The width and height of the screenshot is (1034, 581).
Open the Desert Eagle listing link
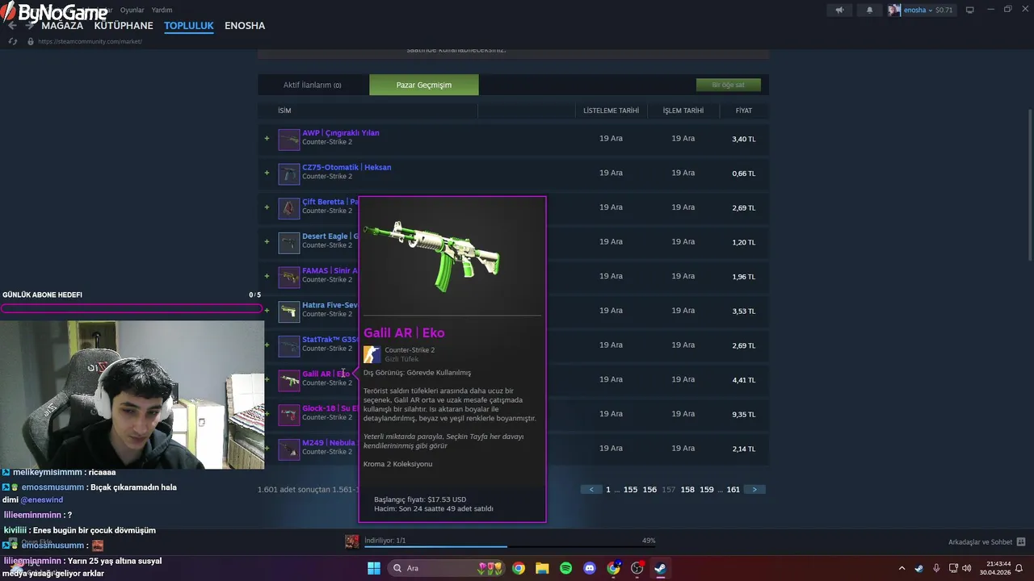coord(330,236)
